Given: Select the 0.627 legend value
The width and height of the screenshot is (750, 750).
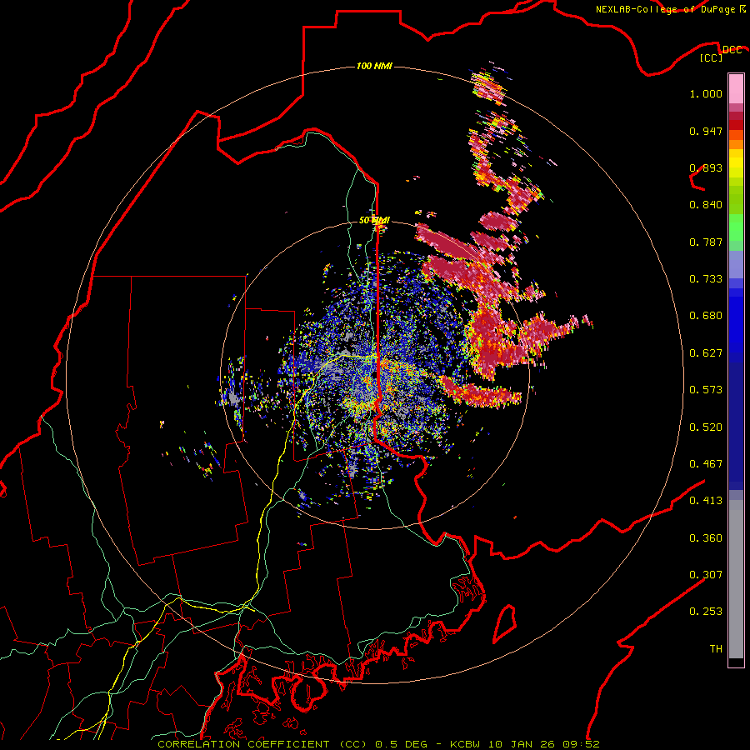Looking at the screenshot, I should point(706,353).
